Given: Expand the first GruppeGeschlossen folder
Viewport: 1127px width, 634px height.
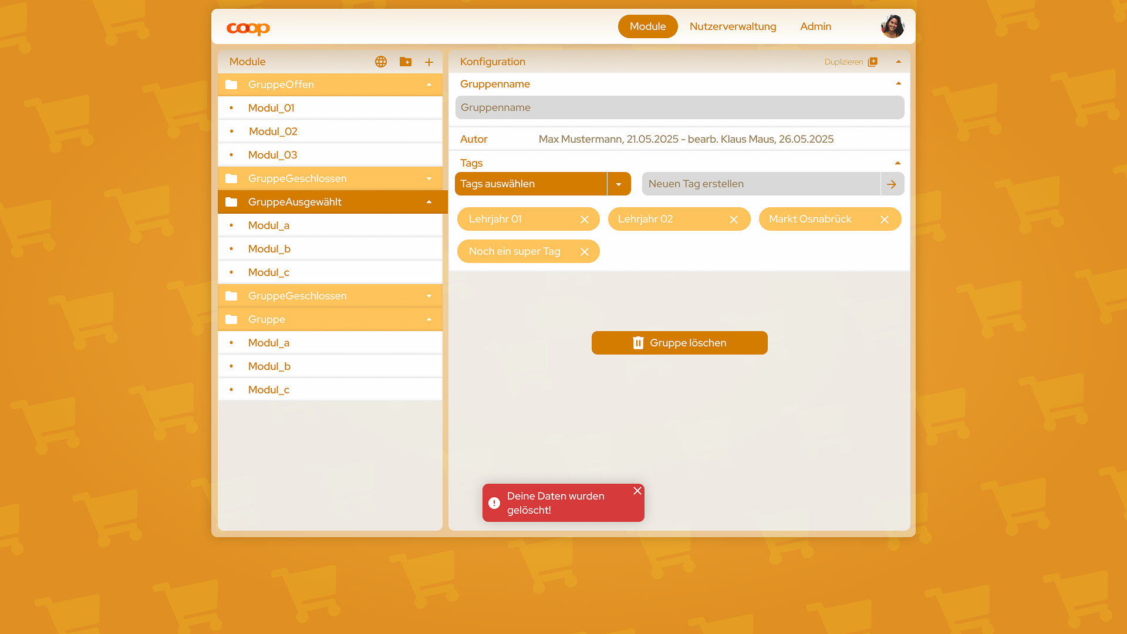Looking at the screenshot, I should (x=429, y=178).
